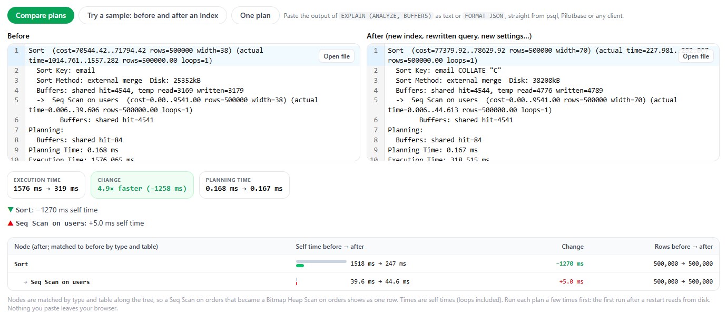Click the FORMAT JSON code hint
Viewport: 727px width, 312px height.
click(484, 16)
